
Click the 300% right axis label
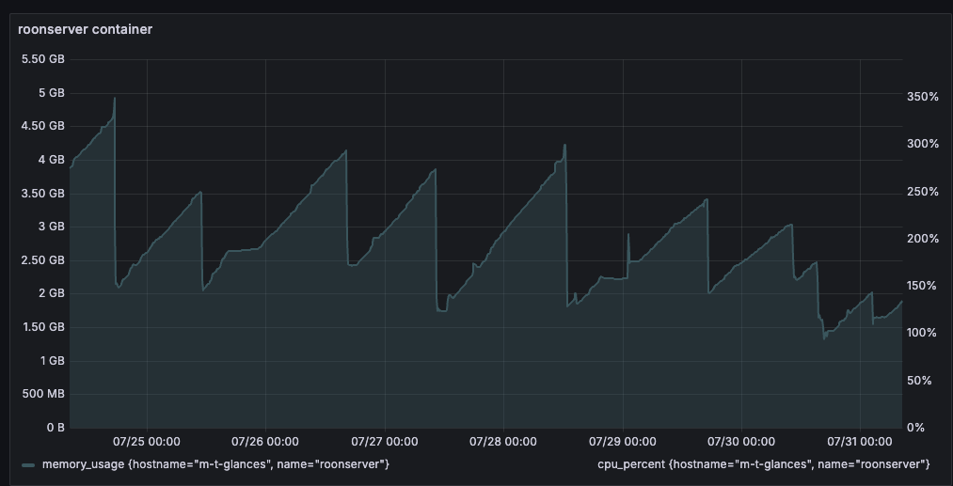923,144
